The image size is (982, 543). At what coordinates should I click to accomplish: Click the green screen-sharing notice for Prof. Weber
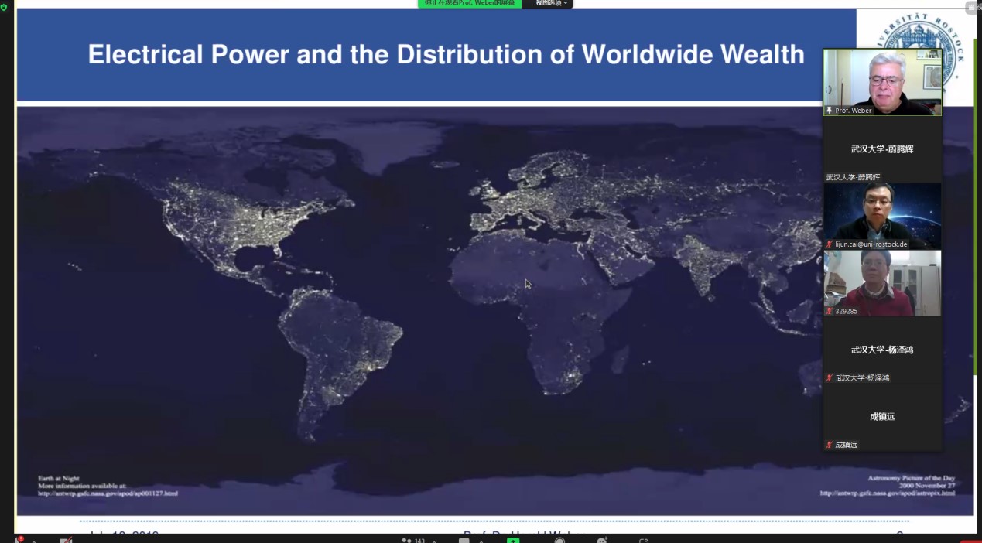click(x=470, y=4)
